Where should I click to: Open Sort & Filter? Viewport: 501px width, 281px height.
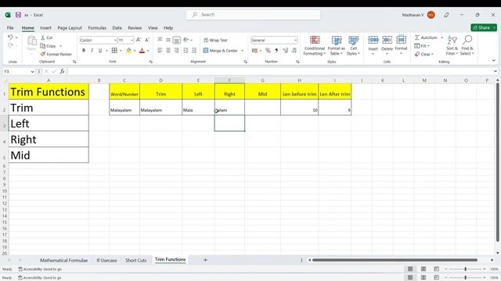452,45
